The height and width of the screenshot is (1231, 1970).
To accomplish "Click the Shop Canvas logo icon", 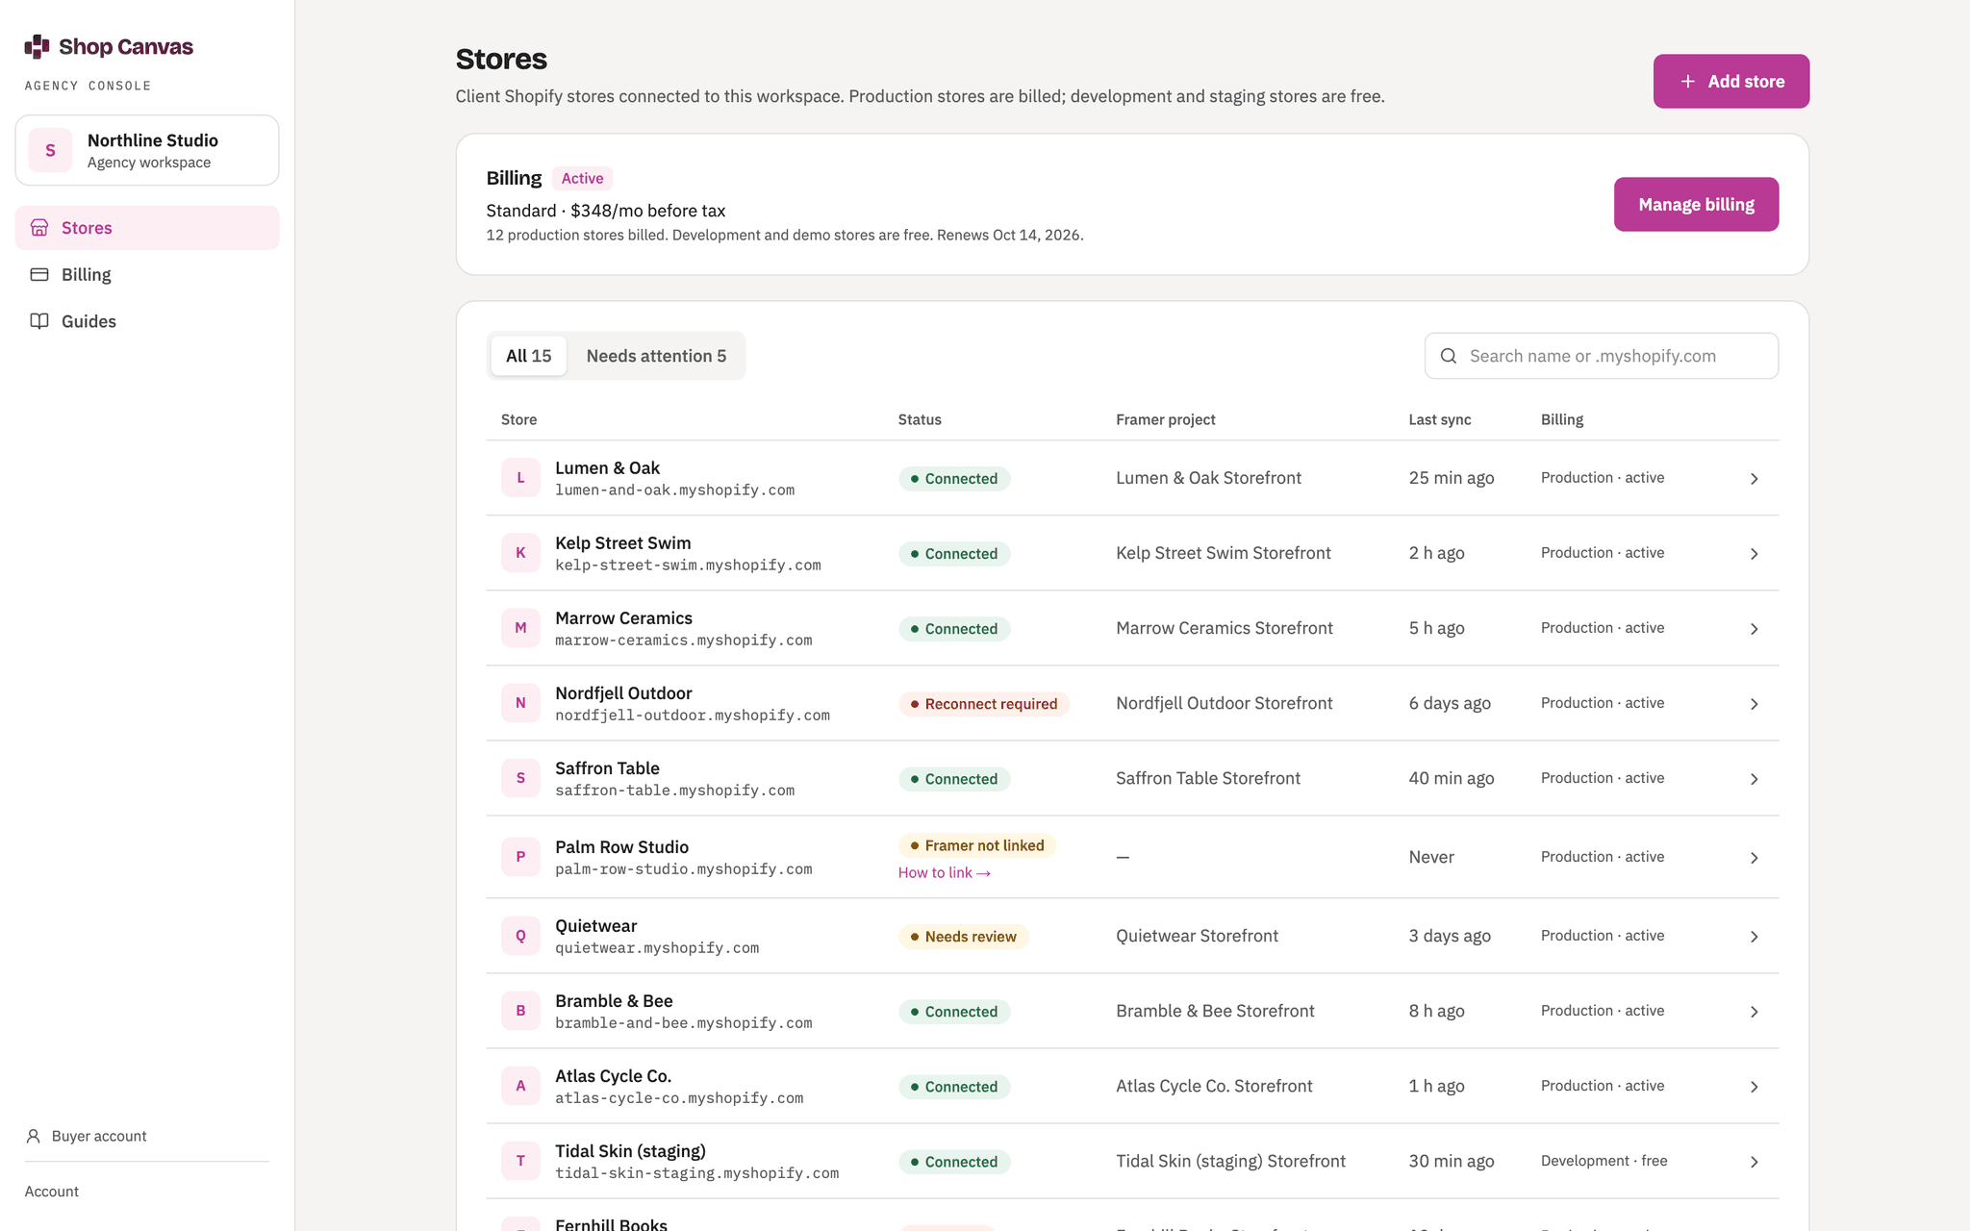I will pos(37,46).
